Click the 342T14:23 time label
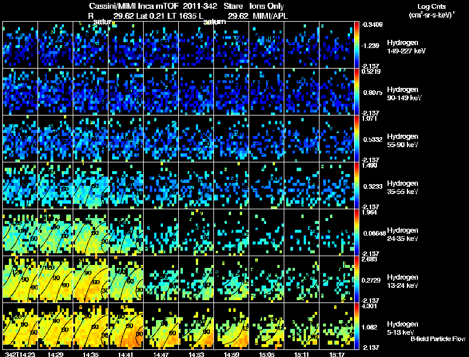 [x=20, y=354]
